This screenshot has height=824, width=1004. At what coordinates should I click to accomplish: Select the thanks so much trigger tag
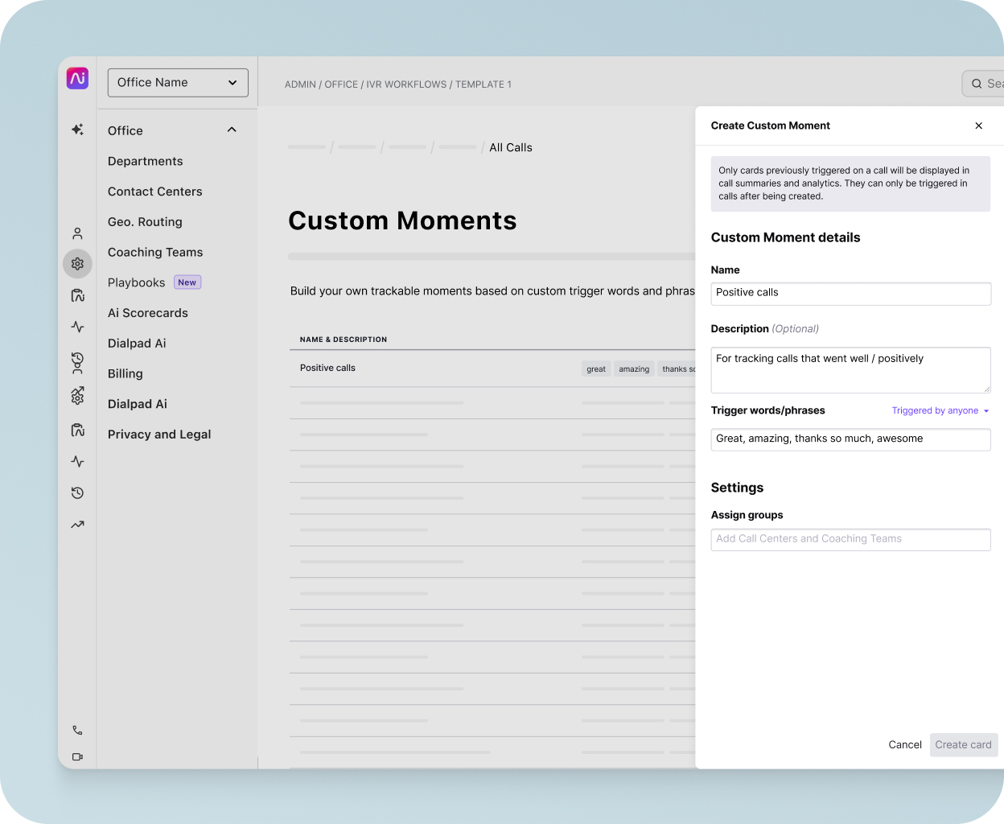pos(678,369)
